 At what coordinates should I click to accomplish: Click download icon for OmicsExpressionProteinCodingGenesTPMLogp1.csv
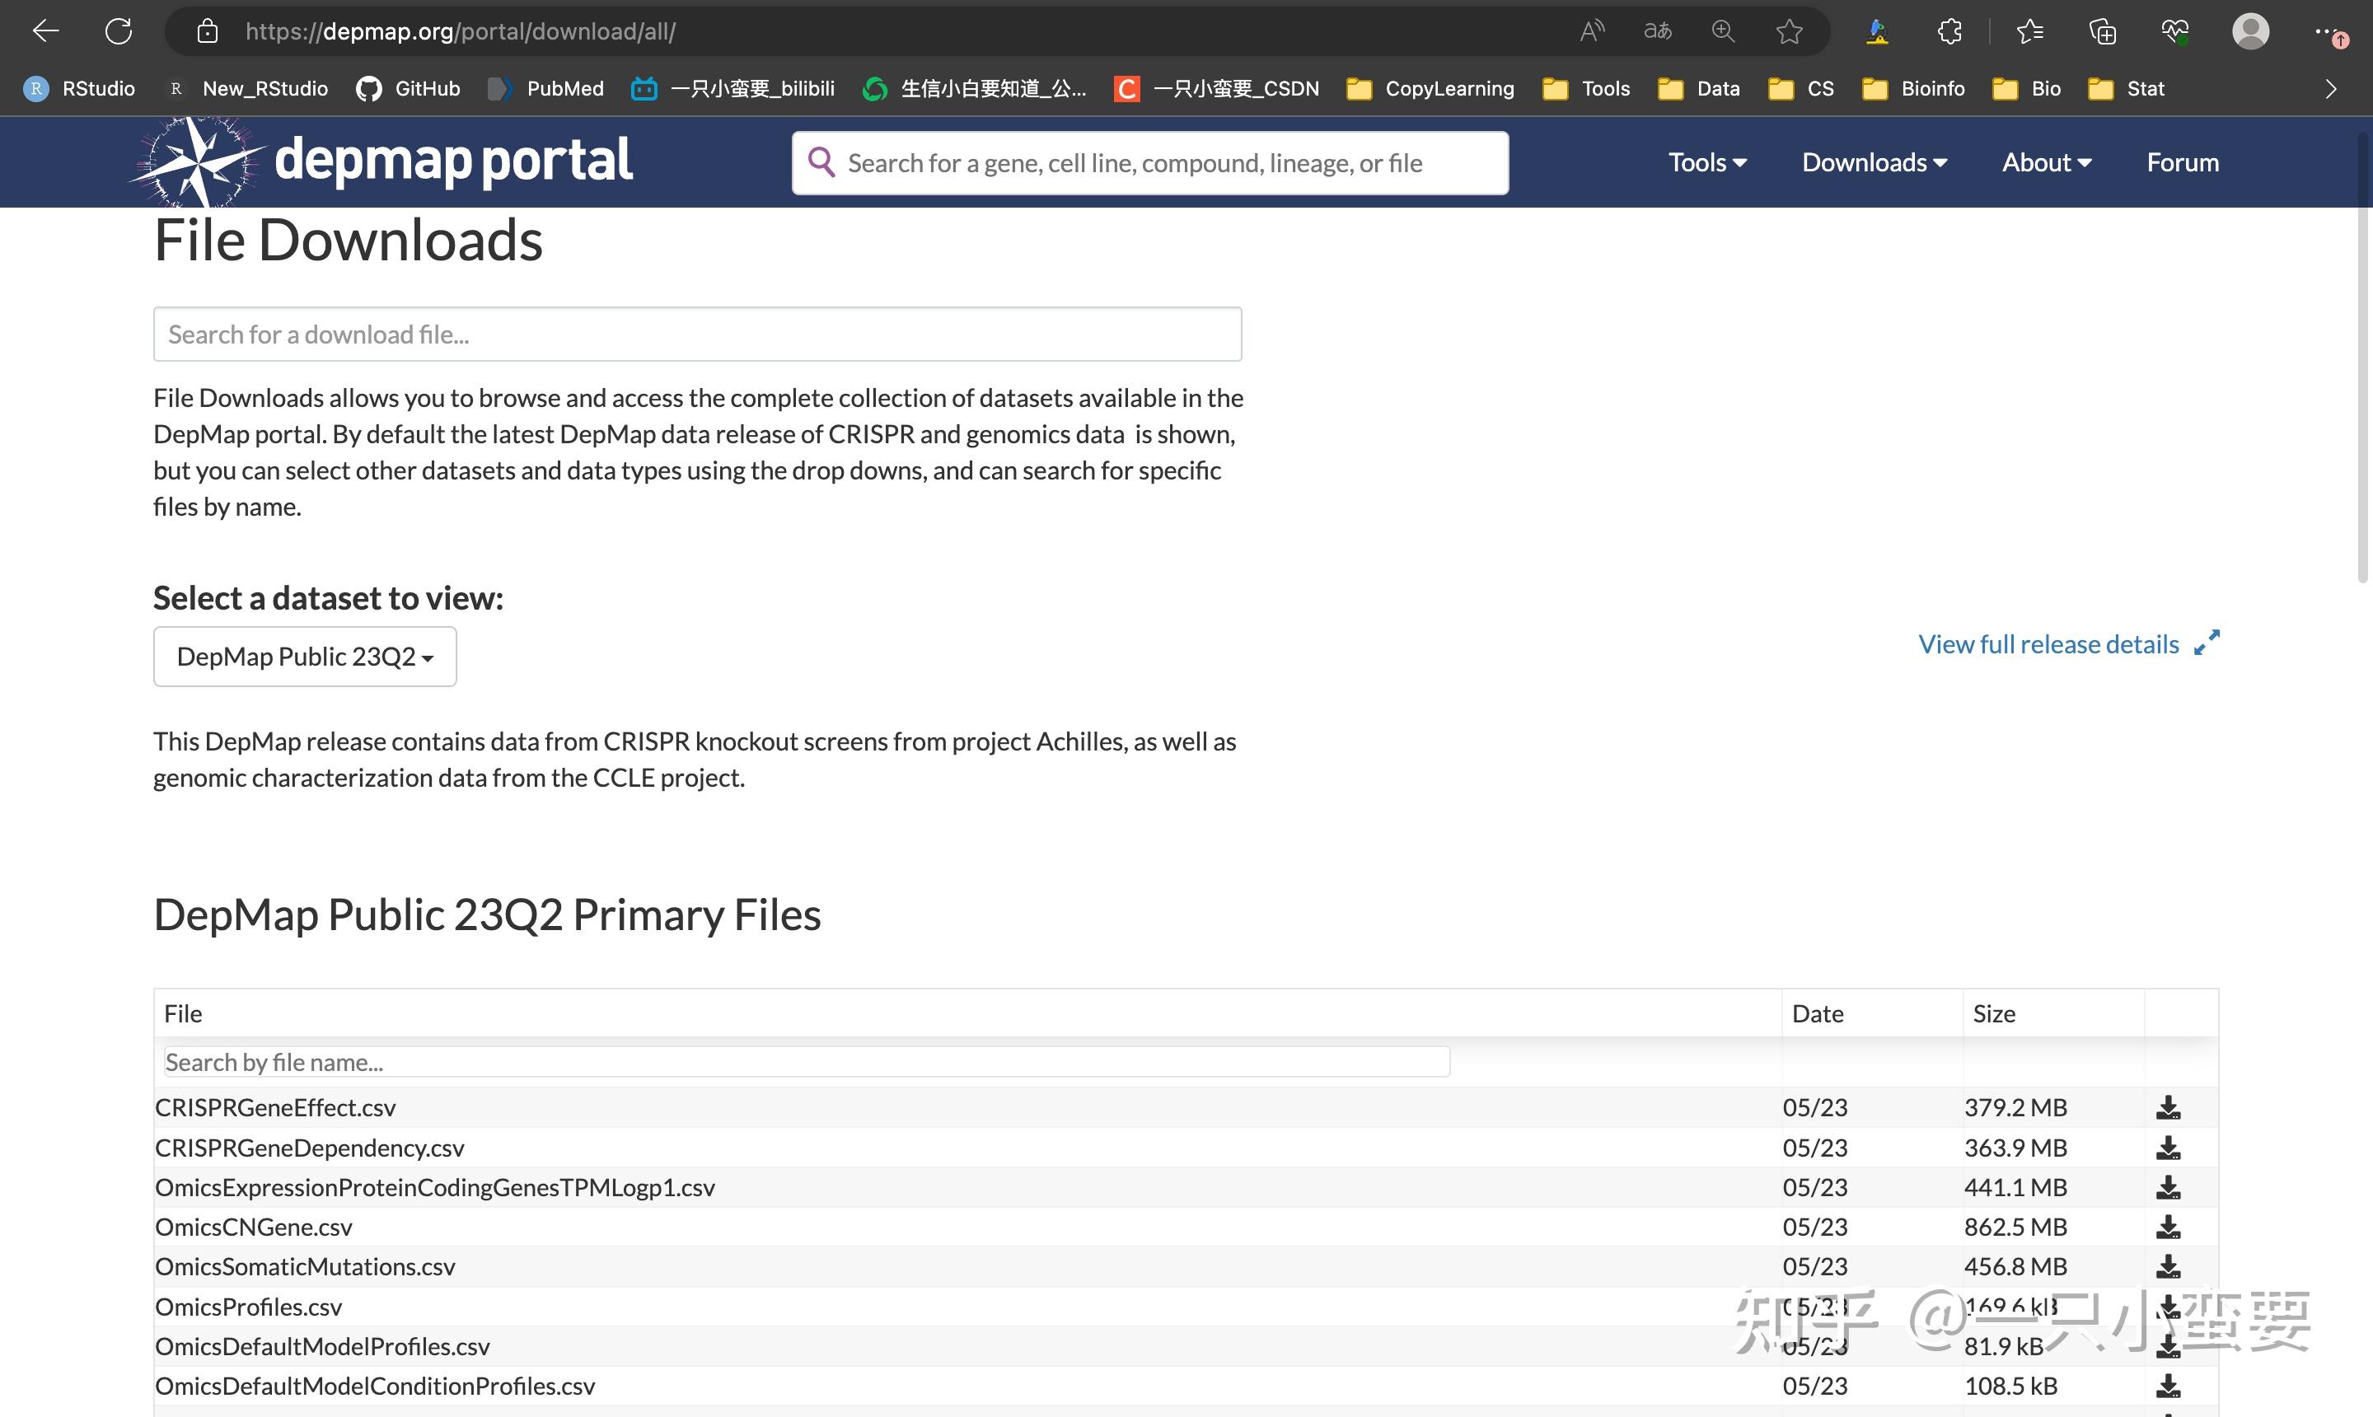tap(2168, 1187)
